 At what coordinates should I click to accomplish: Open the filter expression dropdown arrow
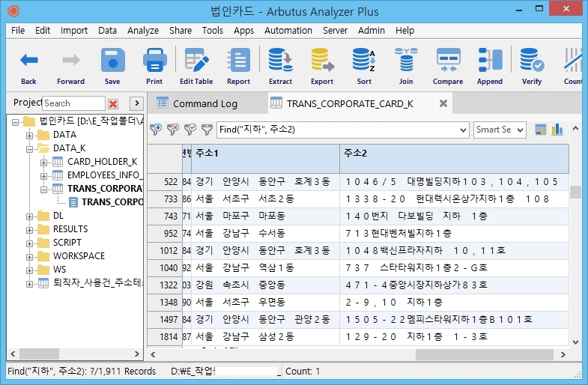pos(463,130)
